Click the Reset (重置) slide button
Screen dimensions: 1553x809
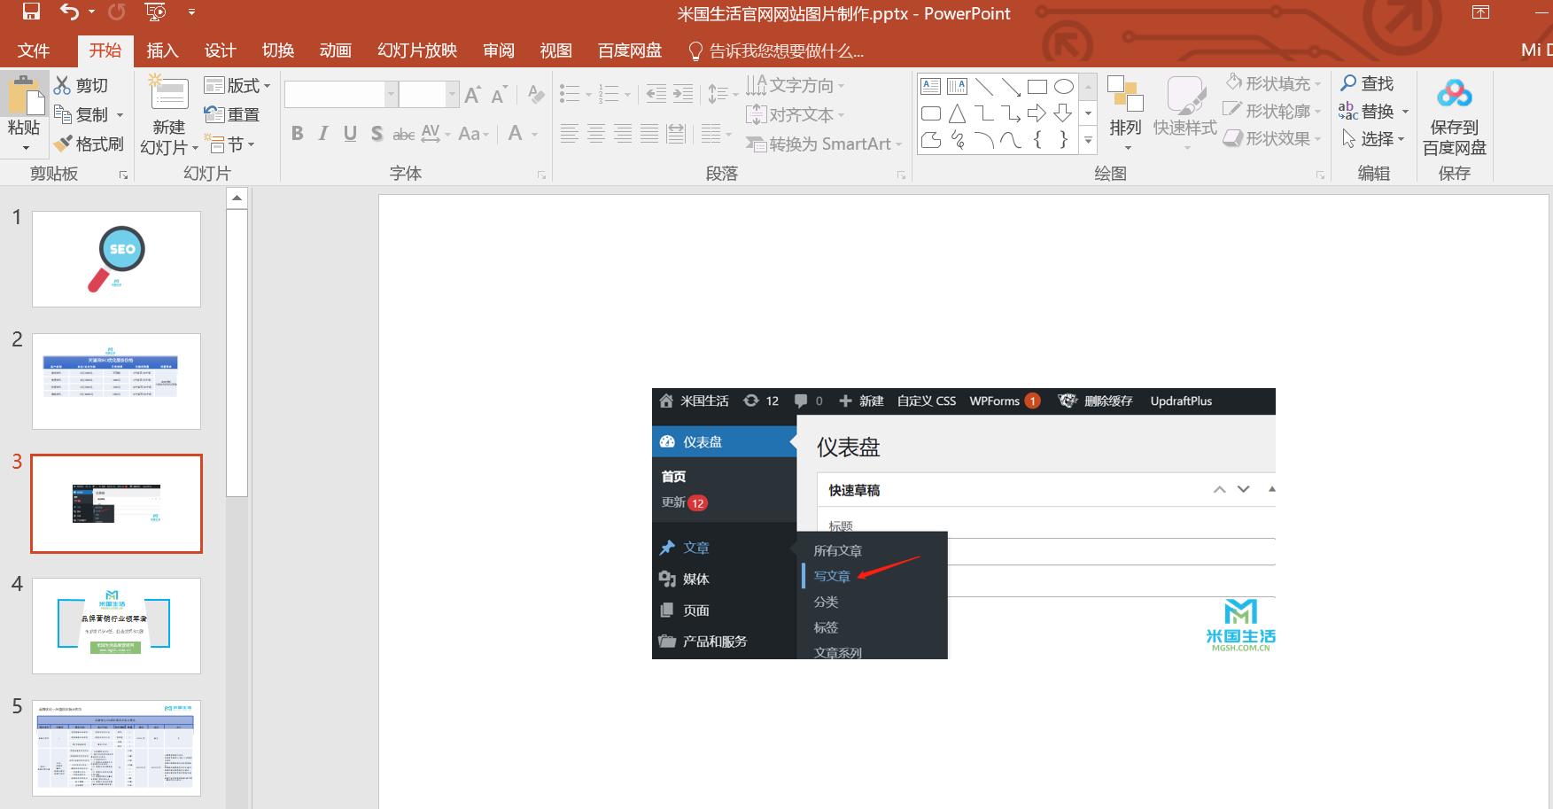tap(232, 114)
